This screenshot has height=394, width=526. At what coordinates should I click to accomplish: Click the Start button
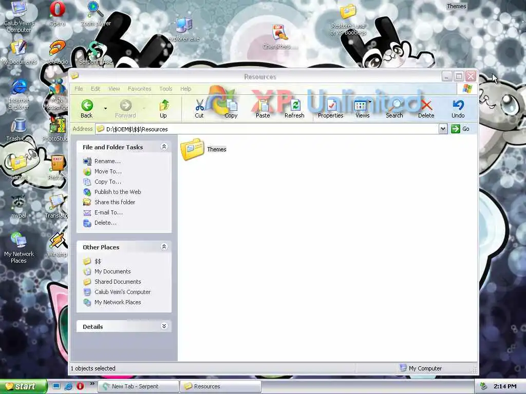(x=23, y=386)
